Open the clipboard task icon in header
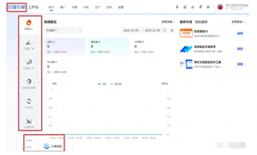This screenshot has height=155, width=257. (185, 7)
